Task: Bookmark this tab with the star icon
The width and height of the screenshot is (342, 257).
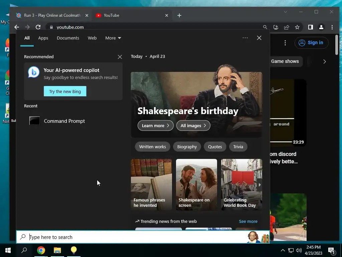Action: 297,27
